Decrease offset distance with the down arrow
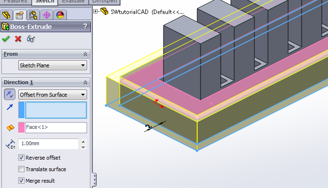Image resolution: width=328 pixels, height=188 pixels. click(83, 147)
